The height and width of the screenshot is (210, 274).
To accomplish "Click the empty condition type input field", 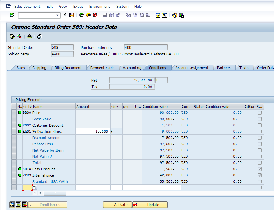I will tap(27, 187).
